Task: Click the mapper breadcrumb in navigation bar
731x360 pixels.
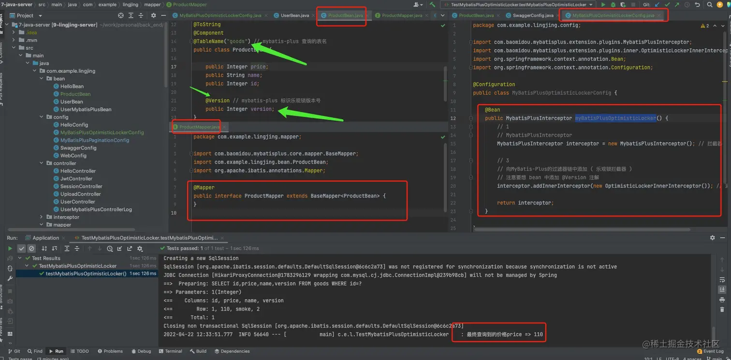Action: (x=152, y=4)
